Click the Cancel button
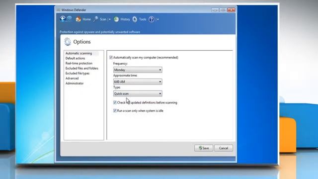This screenshot has width=318, height=179. pos(224,148)
